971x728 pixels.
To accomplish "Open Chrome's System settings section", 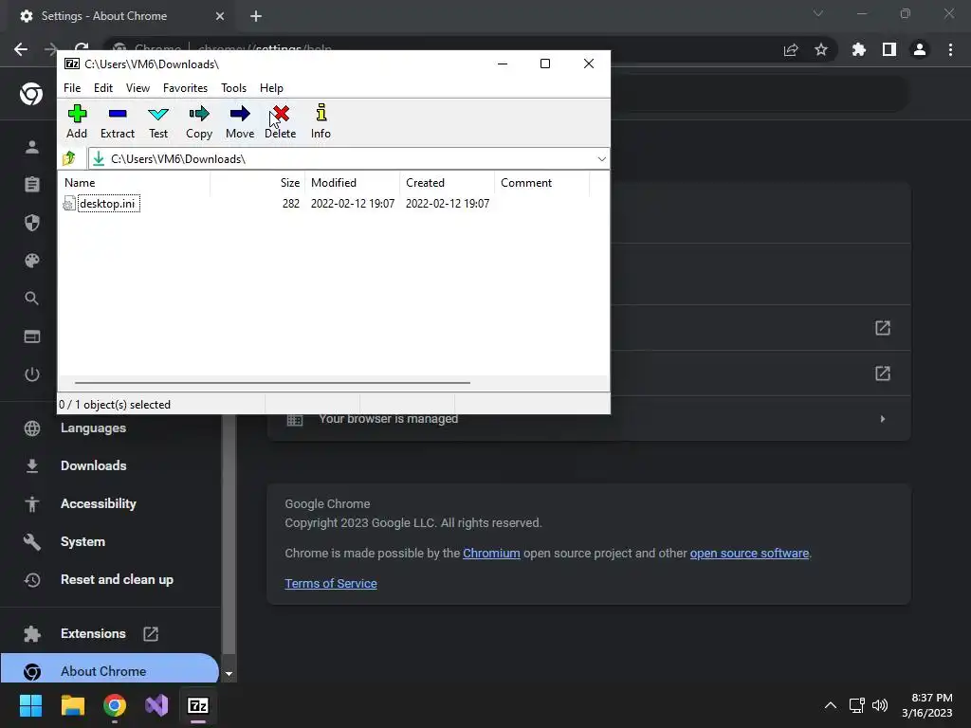I will (x=83, y=541).
